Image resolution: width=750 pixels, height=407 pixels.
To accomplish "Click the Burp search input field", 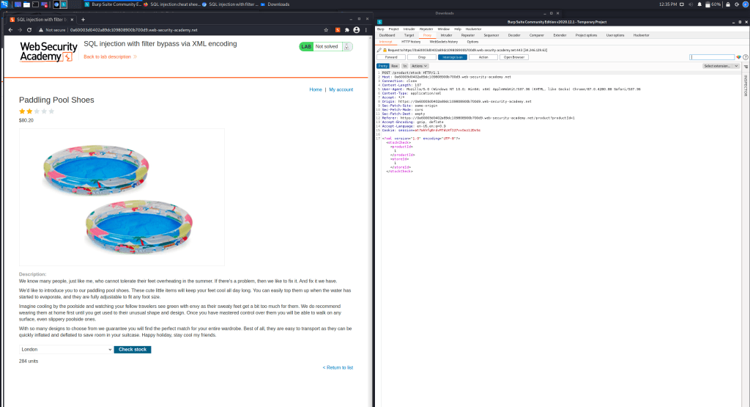I will [x=712, y=57].
